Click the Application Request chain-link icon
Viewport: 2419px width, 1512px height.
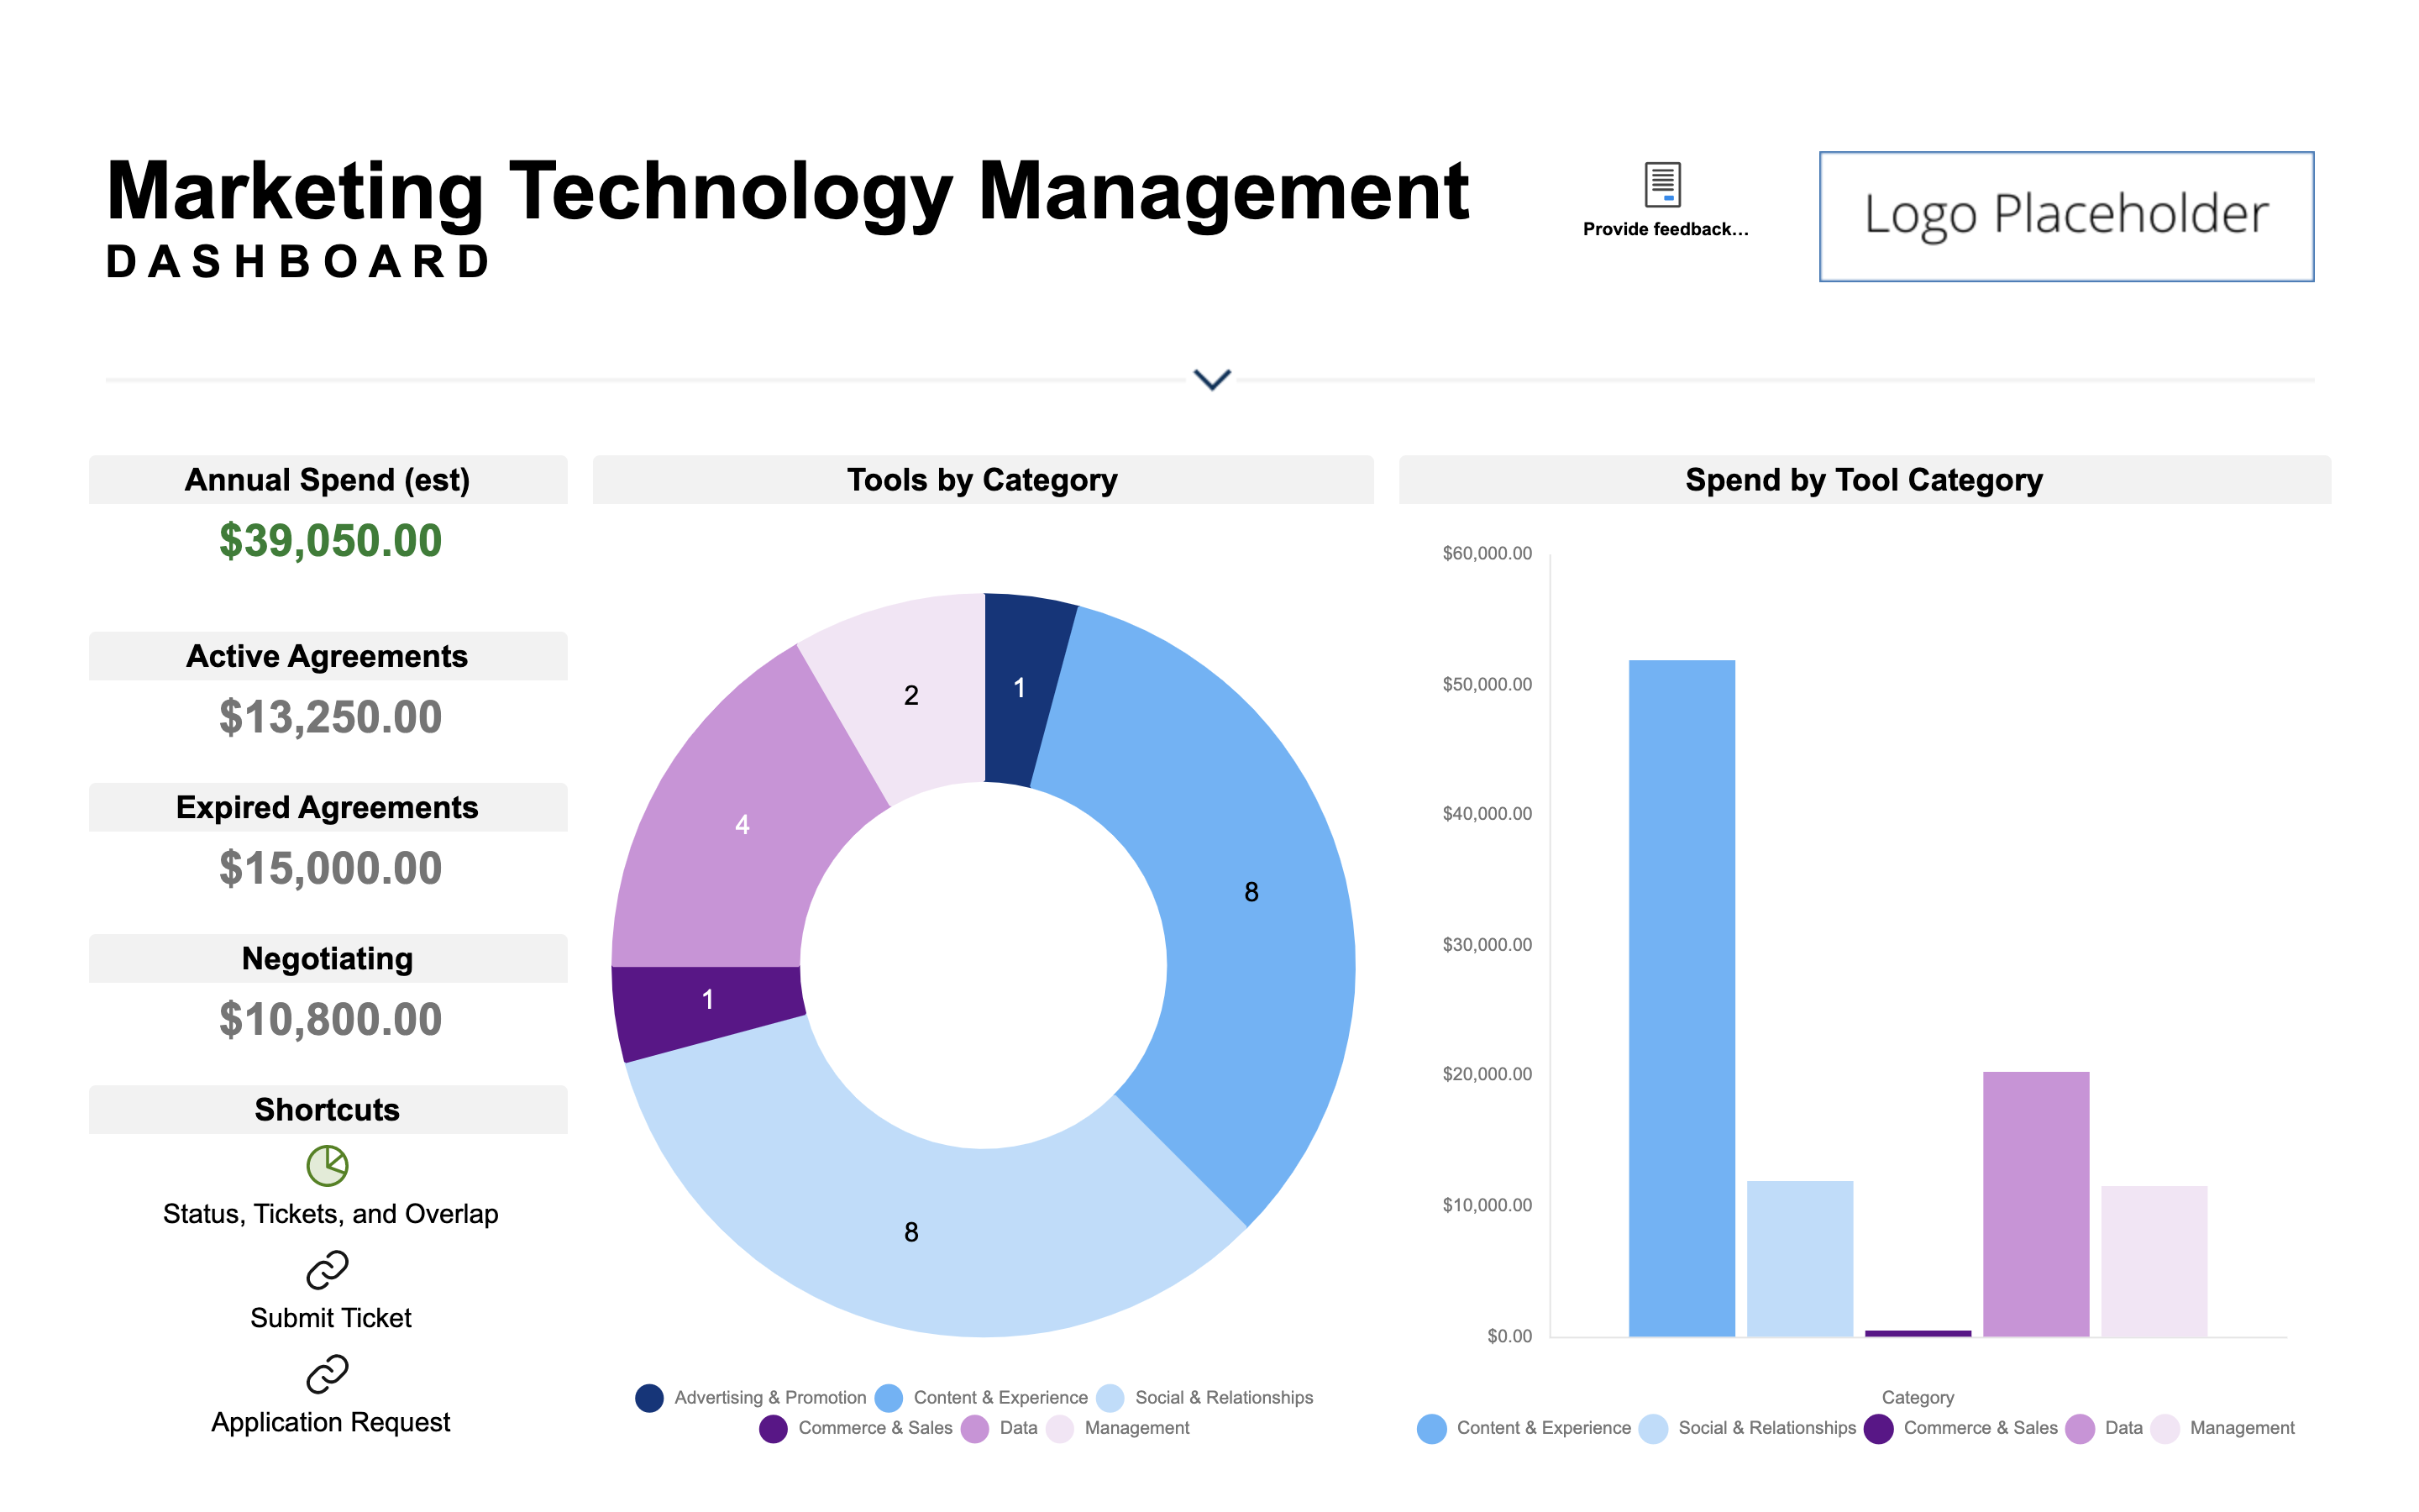(x=327, y=1374)
